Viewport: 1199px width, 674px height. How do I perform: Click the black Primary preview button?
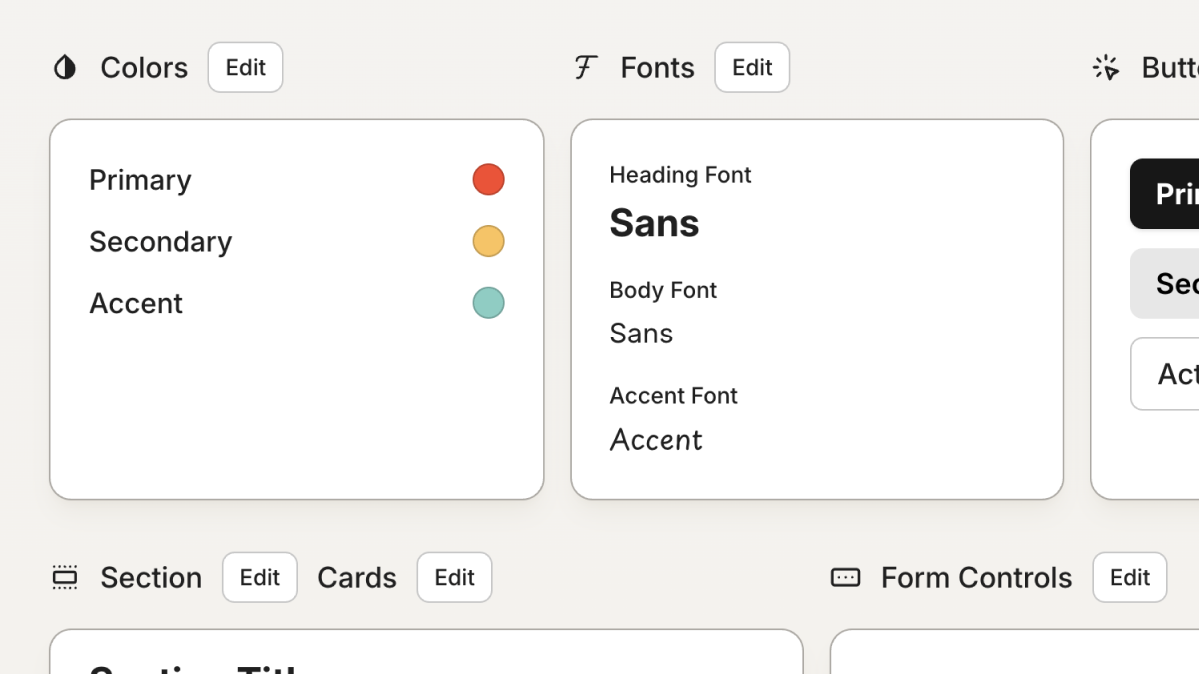coord(1167,193)
